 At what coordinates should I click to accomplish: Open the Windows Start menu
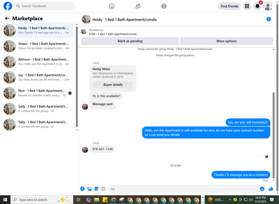5,200
